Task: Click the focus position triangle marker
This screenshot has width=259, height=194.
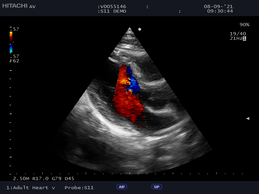Action: click(248, 119)
